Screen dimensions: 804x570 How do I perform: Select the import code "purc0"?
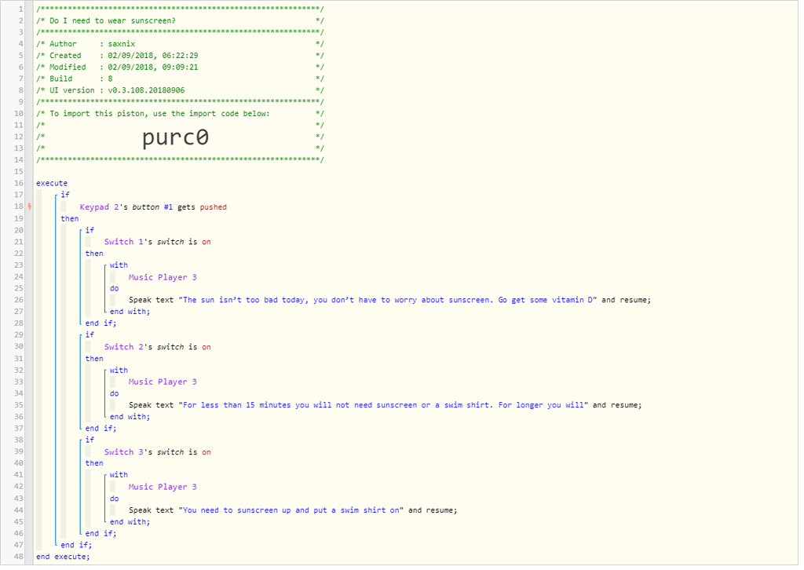175,137
